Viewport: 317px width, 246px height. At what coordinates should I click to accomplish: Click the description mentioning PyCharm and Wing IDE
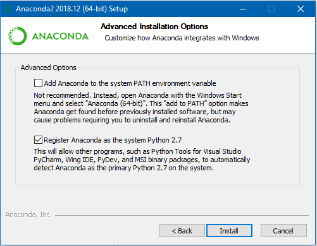click(142, 160)
